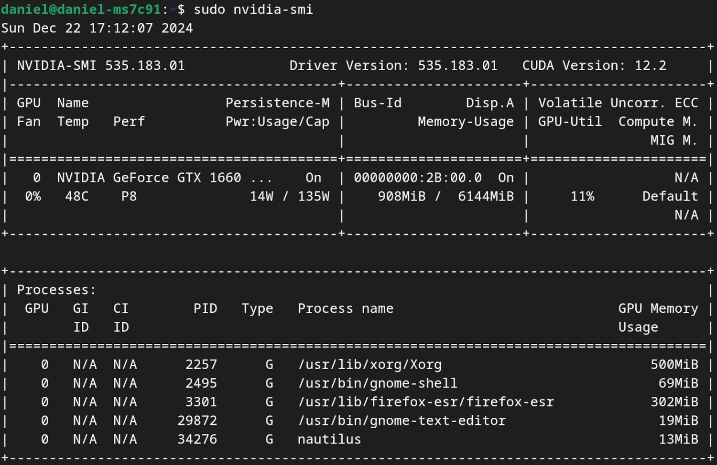
Task: Click the Xorg memory value '500MiB'
Action: click(674, 365)
